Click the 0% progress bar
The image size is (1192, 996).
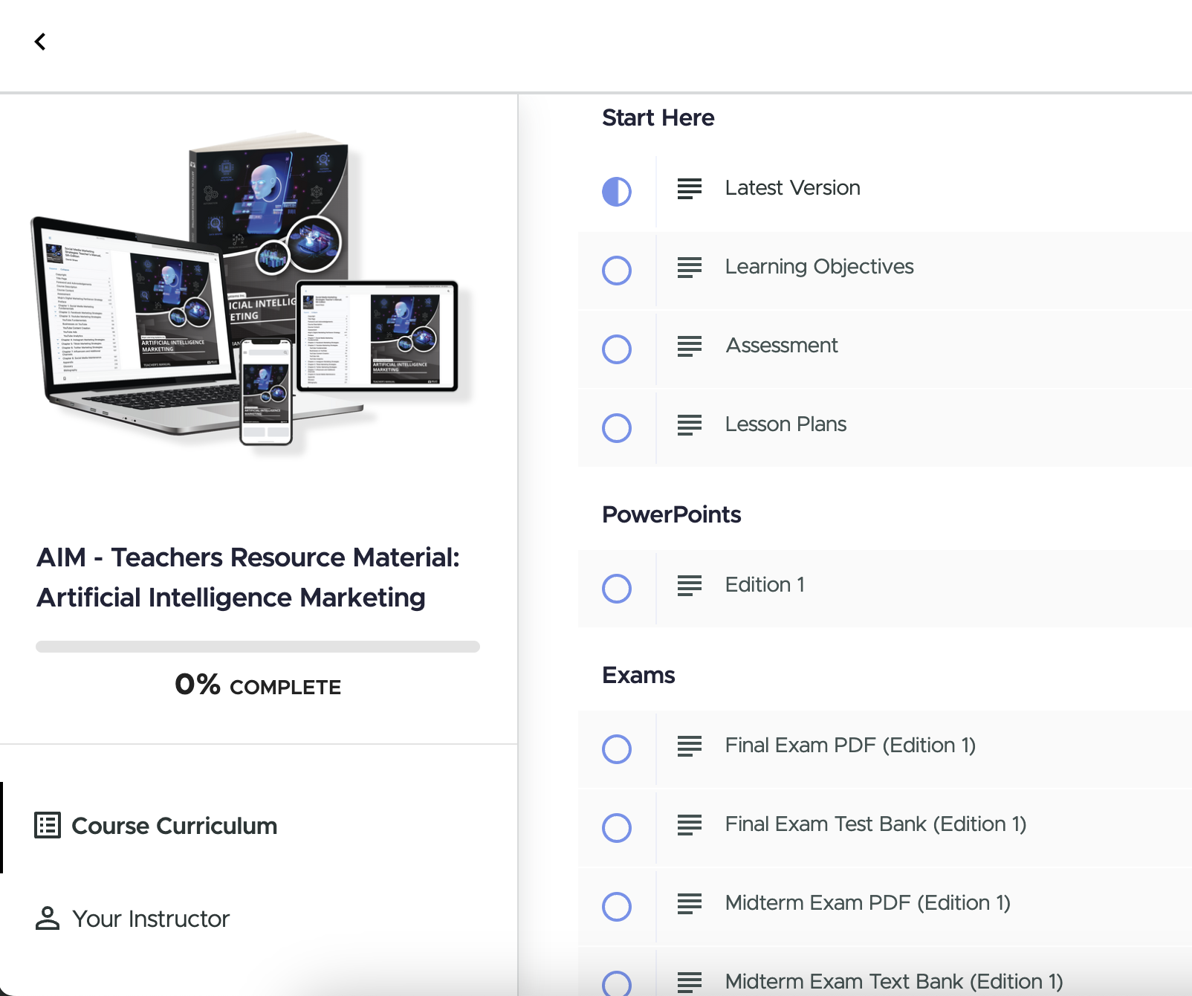click(257, 647)
